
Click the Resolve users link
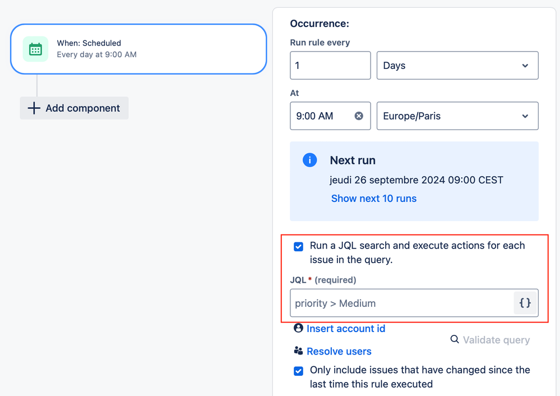pos(339,352)
